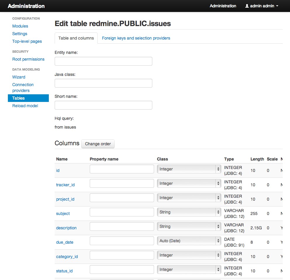Switch to Foreign keys and selection providers tab
Screen dimensions: 290x280
click(136, 38)
